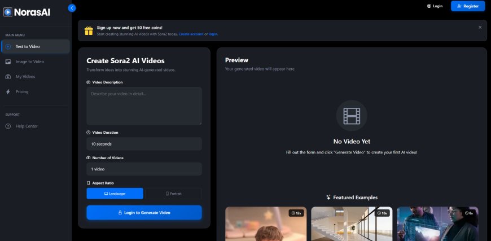The height and width of the screenshot is (241, 491).
Task: Click the Login button at top
Action: click(435, 6)
